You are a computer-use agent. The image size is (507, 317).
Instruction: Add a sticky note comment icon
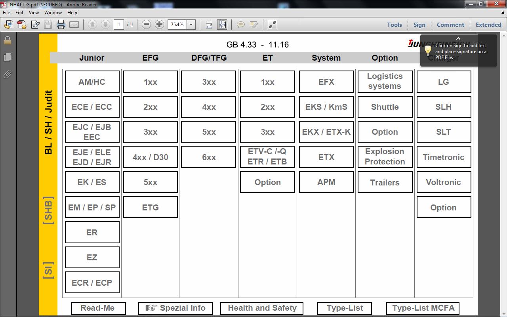pyautogui.click(x=240, y=25)
